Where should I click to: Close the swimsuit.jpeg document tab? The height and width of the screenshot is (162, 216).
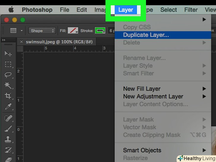tap(21, 41)
